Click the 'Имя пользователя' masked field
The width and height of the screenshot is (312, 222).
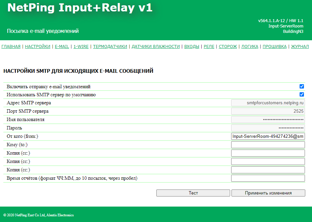[268, 120]
